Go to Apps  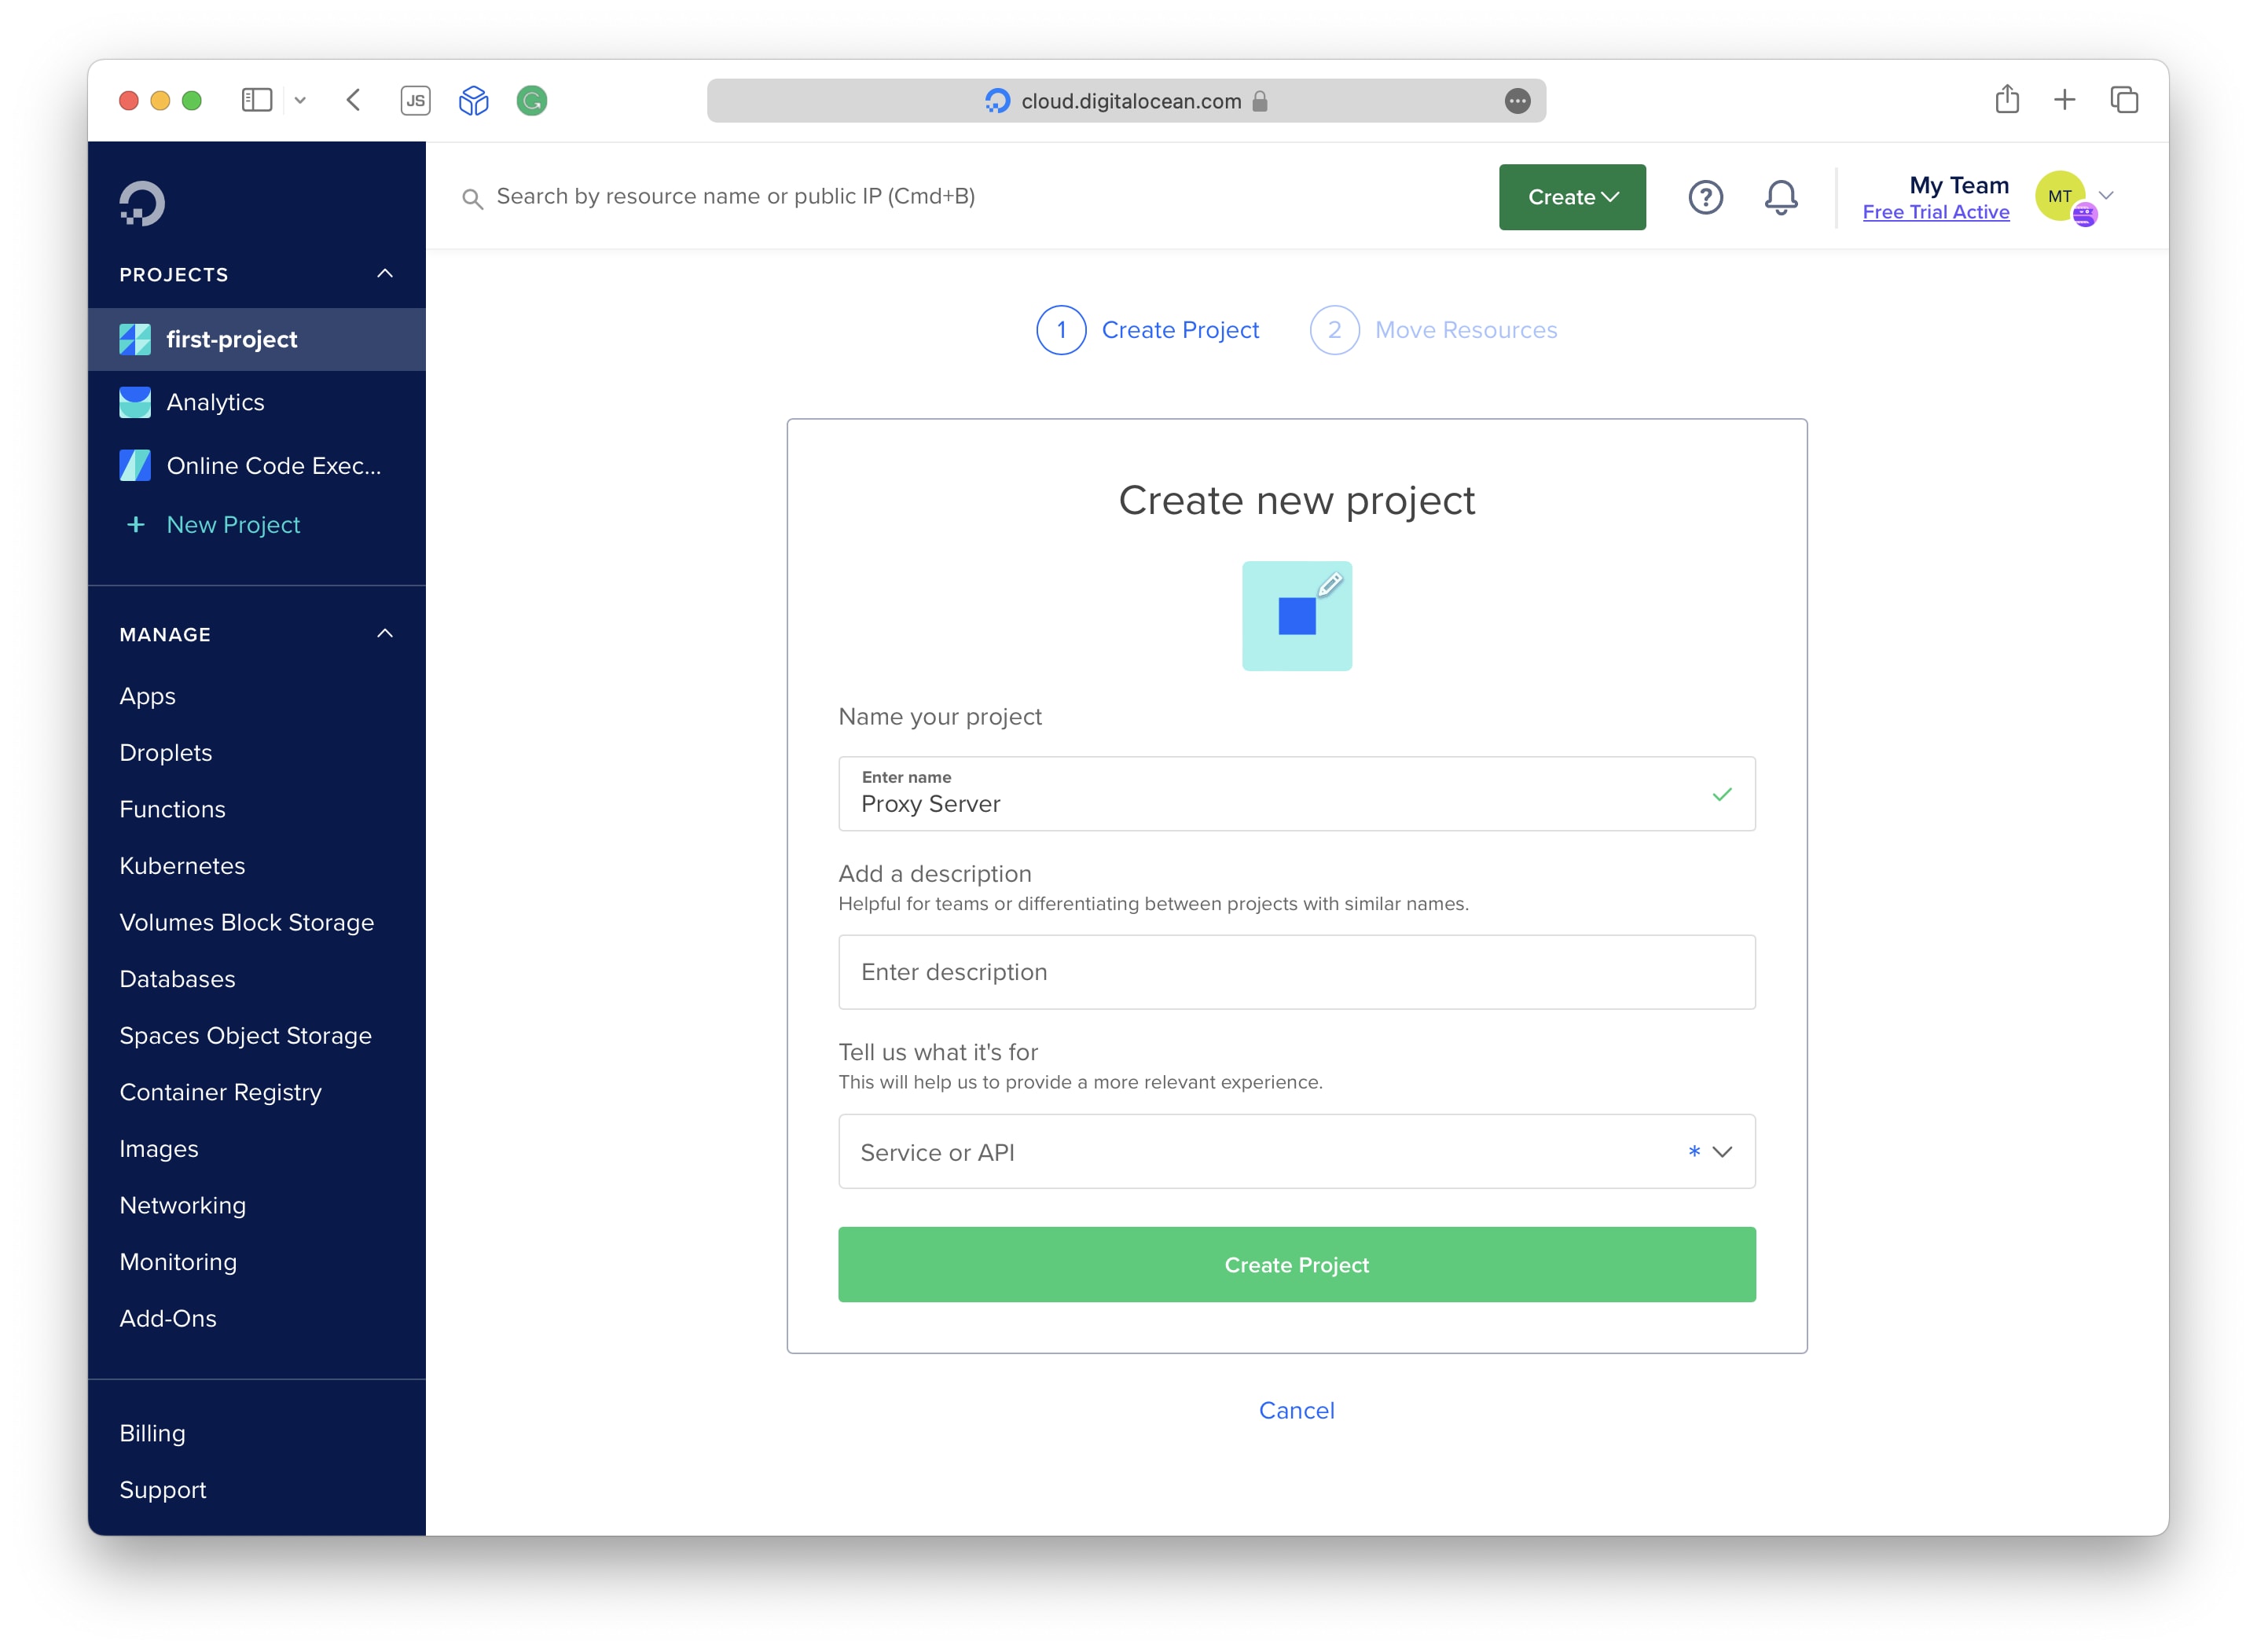click(148, 696)
